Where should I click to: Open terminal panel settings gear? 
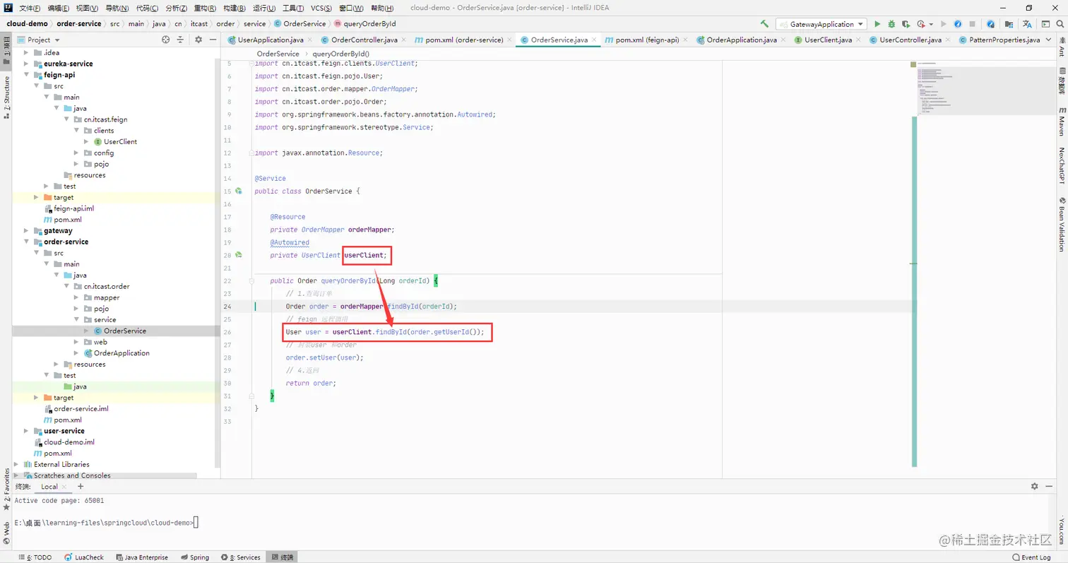[x=1035, y=486]
